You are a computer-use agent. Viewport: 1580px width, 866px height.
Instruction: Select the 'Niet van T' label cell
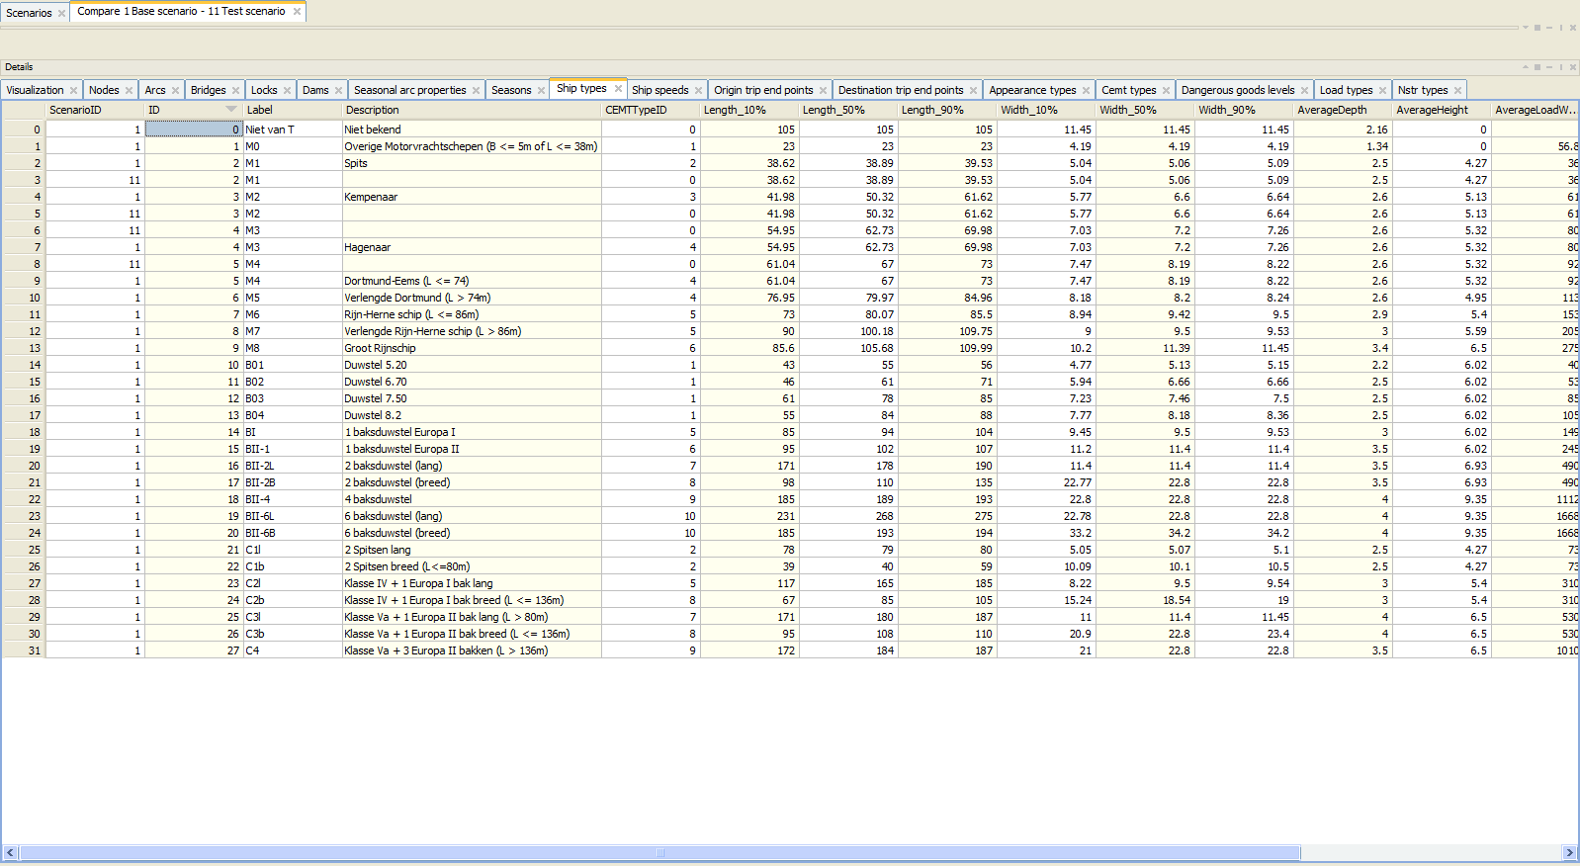tap(292, 130)
